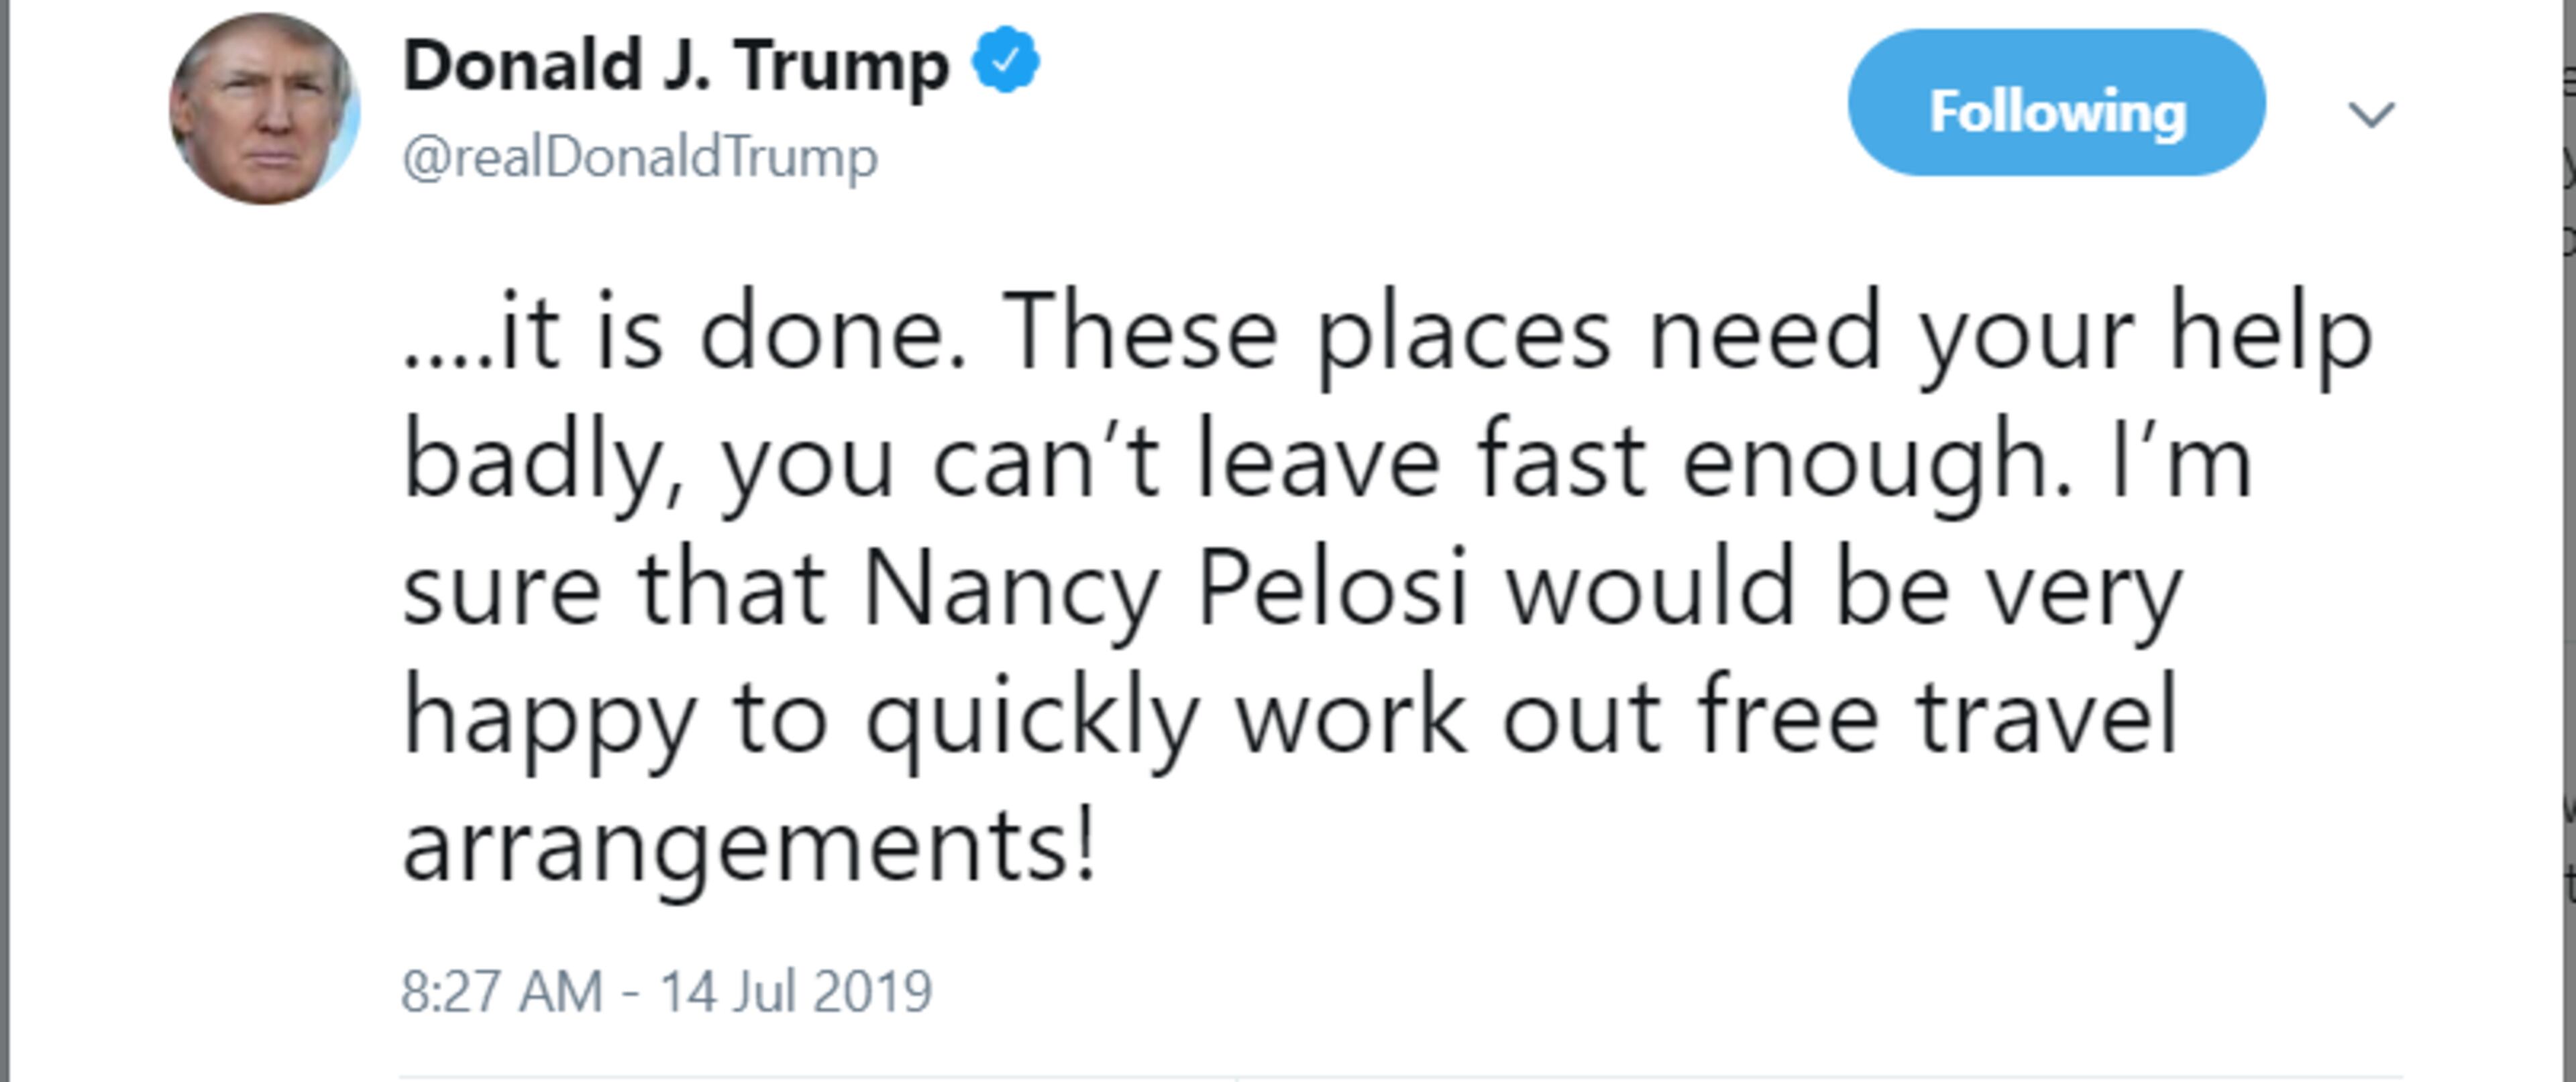Screen dimensions: 2576x1082
Task: Click Donald J. Trump's profile picture
Action: click(x=264, y=109)
